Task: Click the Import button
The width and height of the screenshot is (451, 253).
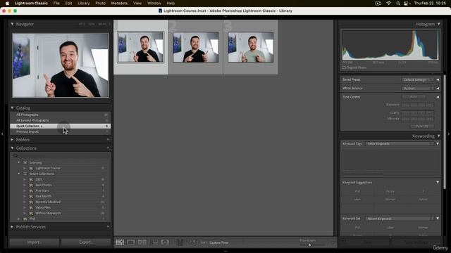Action: pyautogui.click(x=35, y=242)
